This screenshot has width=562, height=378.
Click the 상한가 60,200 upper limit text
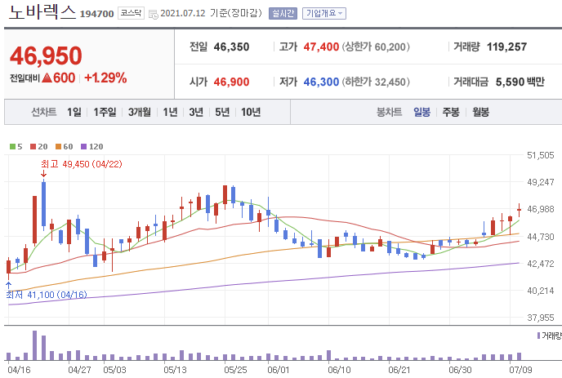coord(376,47)
